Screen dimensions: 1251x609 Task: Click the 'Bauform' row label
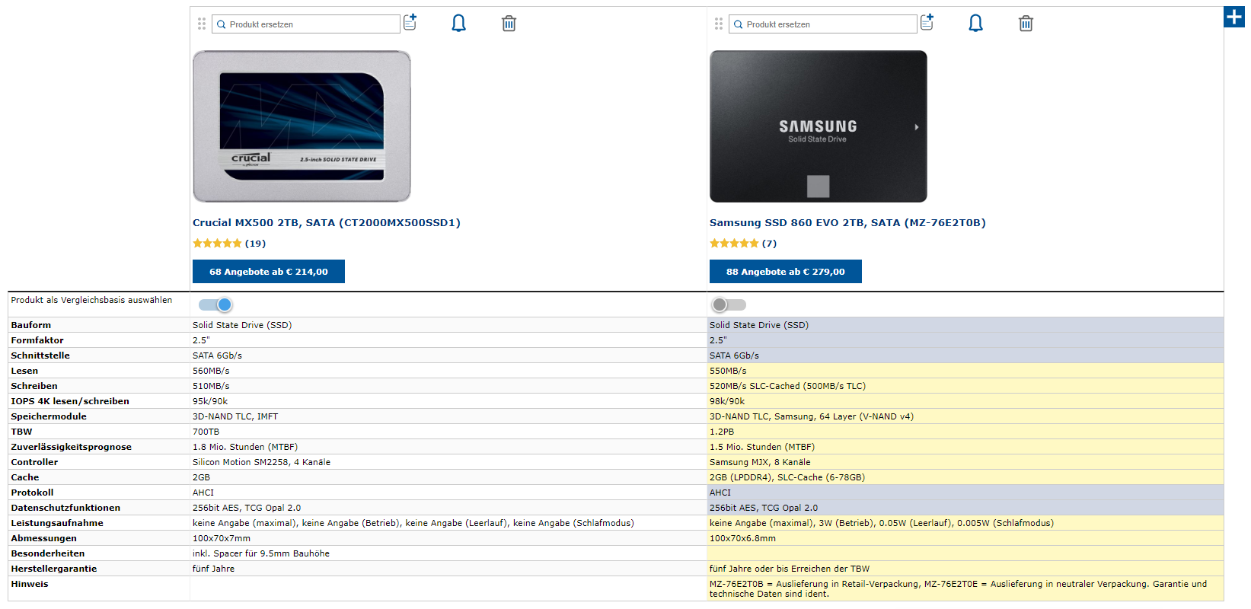31,325
